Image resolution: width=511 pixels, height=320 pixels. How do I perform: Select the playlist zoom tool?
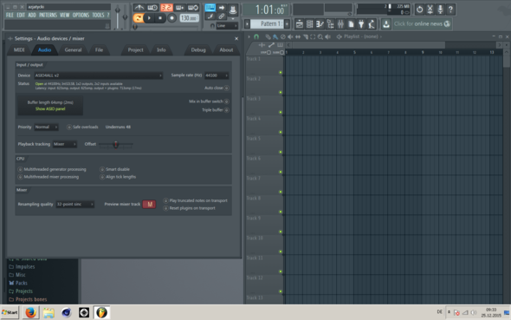[320, 37]
